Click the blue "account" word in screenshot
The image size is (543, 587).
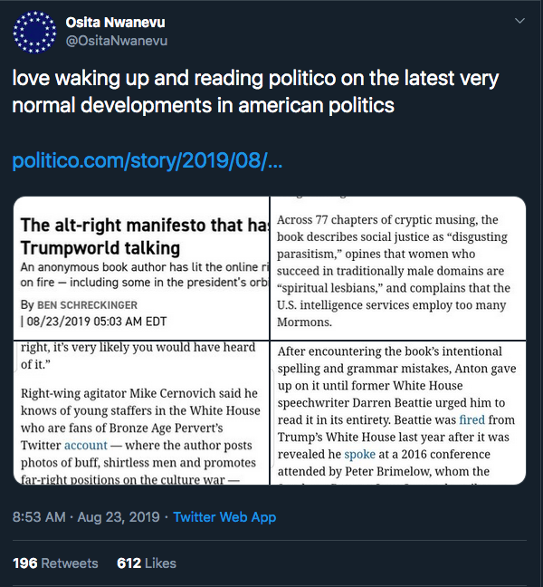pyautogui.click(x=85, y=445)
